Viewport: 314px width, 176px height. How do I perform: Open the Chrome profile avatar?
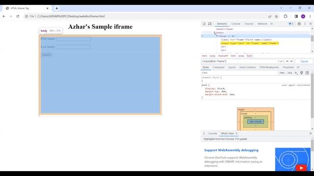tap(303, 16)
